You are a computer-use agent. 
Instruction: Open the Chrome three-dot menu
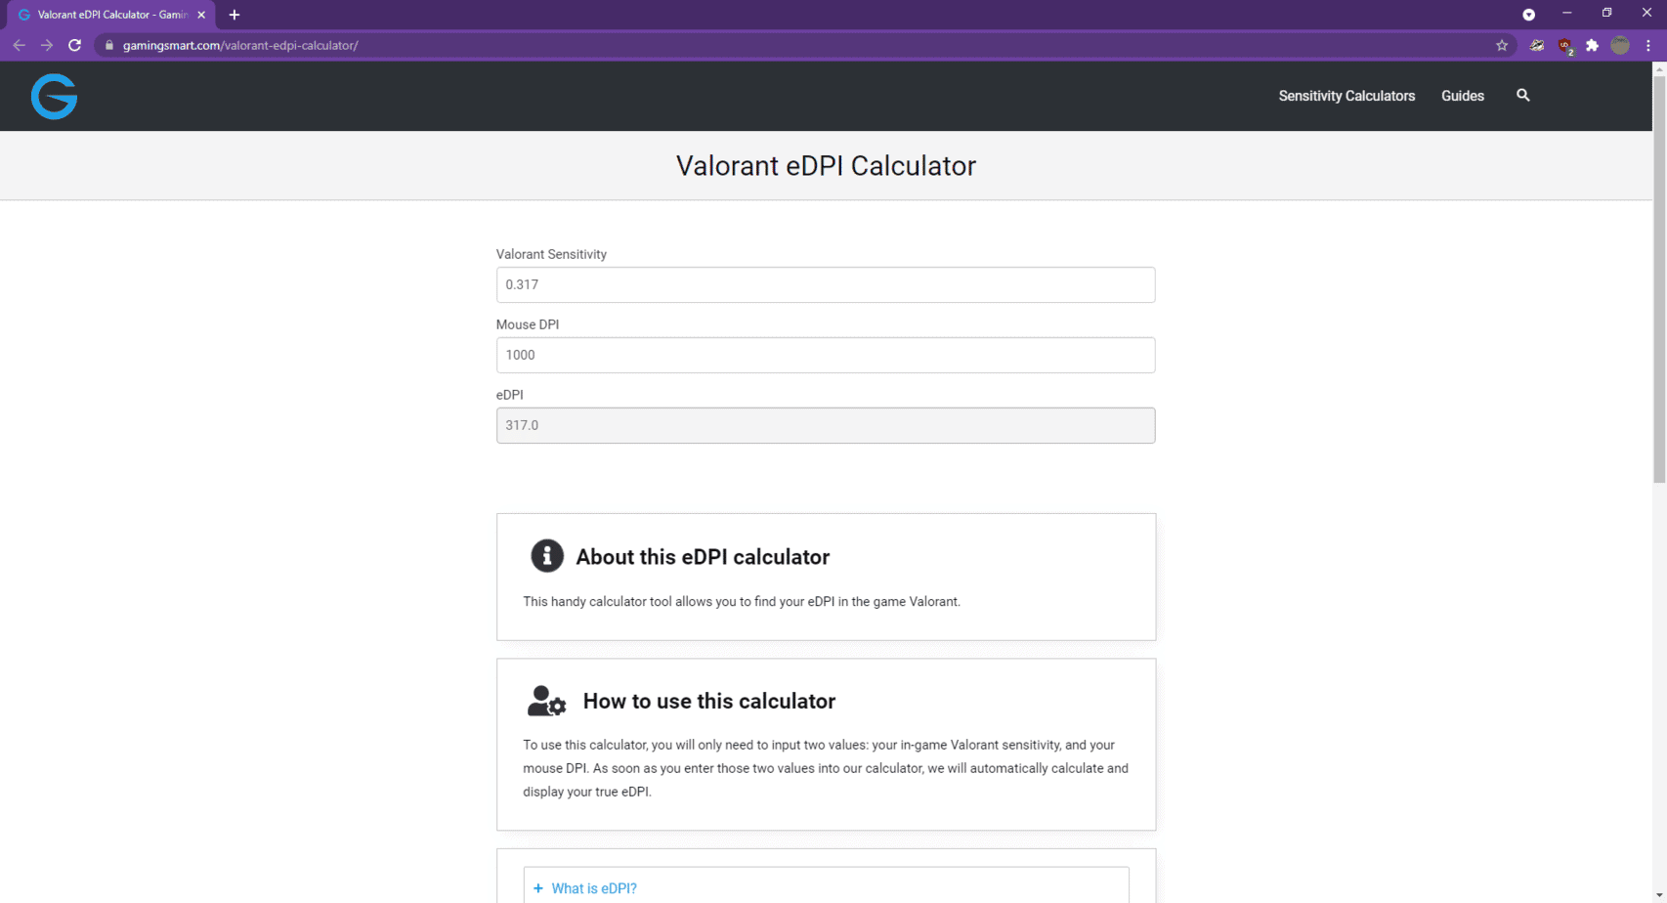point(1648,45)
